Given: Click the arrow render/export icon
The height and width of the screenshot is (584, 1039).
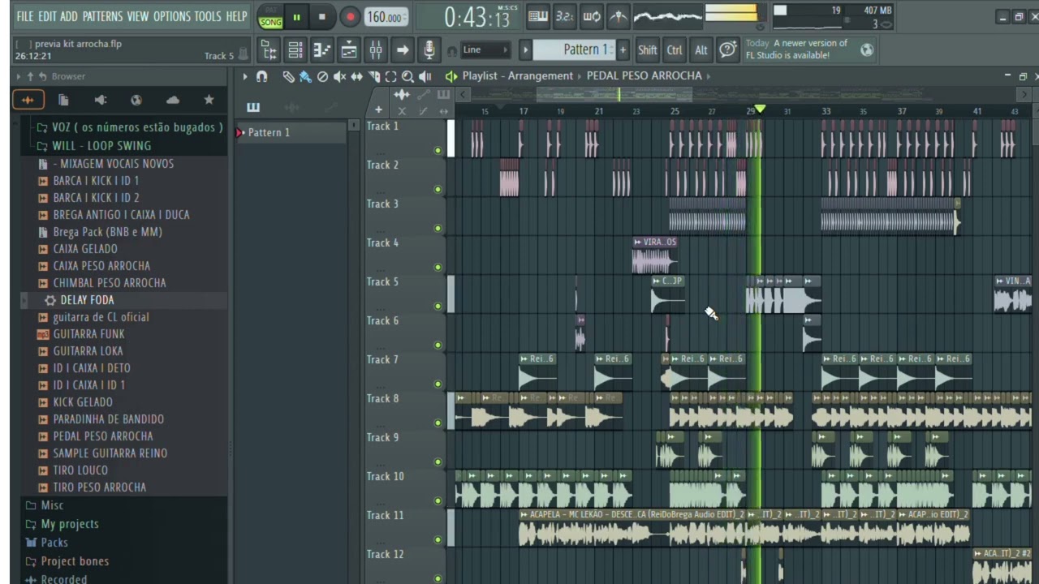Looking at the screenshot, I should coord(403,50).
